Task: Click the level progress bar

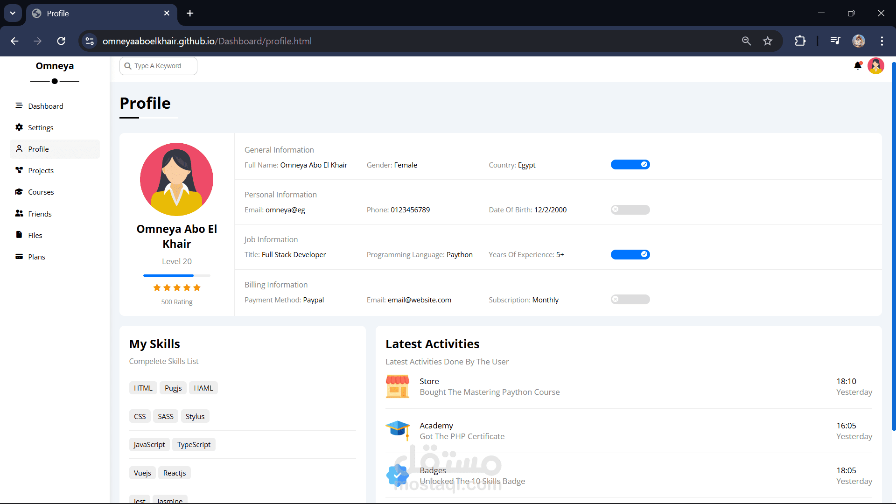Action: click(176, 275)
